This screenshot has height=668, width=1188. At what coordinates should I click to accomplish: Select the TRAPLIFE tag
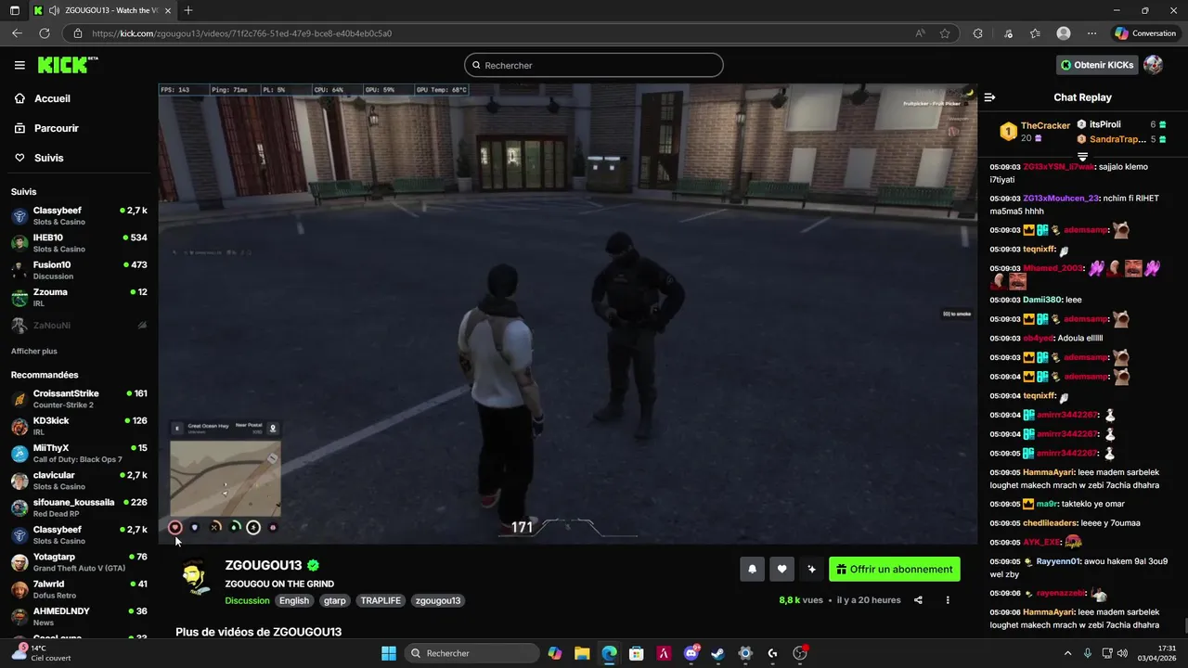[x=381, y=600]
